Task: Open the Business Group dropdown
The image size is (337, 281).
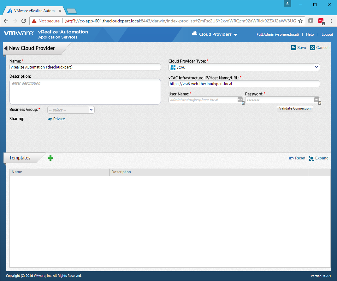Action: (x=71, y=110)
